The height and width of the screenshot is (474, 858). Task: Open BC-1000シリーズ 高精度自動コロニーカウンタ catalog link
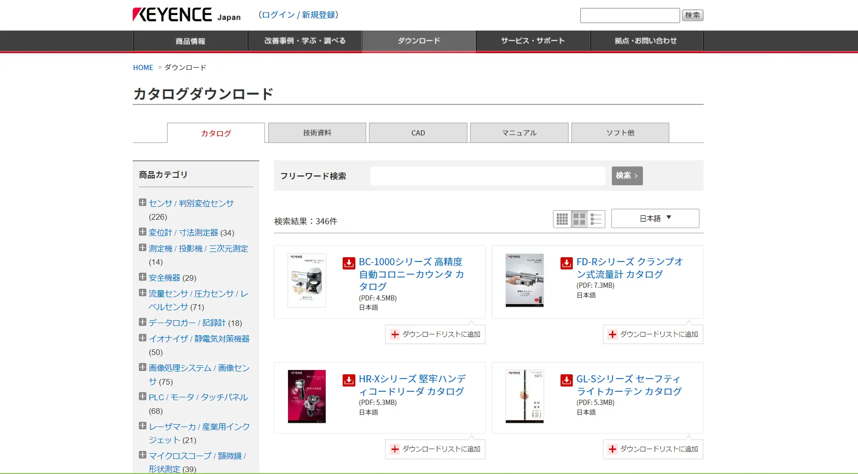(x=411, y=274)
